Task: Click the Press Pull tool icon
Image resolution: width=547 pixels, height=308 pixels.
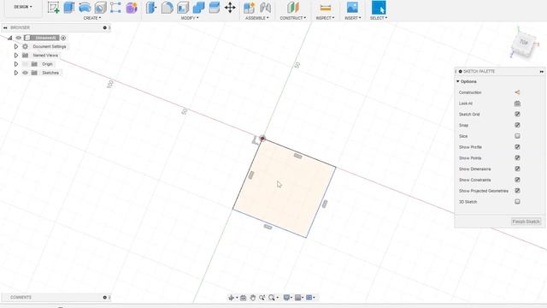Action: tap(151, 8)
